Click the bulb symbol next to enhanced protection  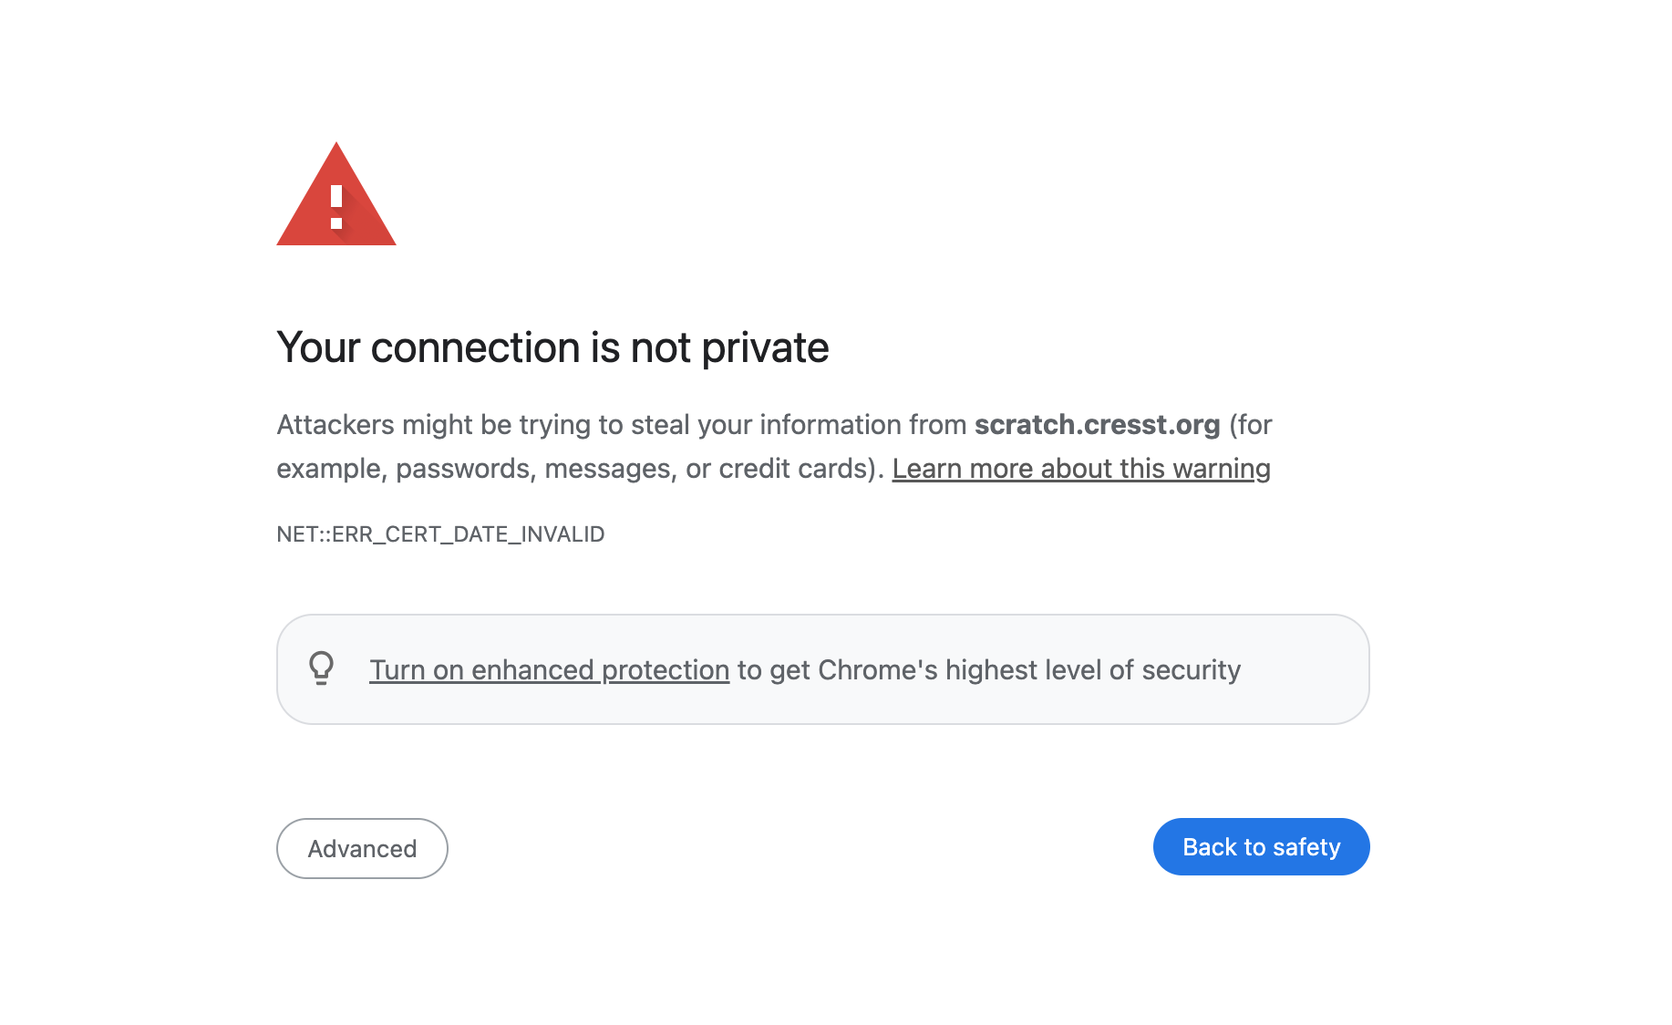point(321,668)
